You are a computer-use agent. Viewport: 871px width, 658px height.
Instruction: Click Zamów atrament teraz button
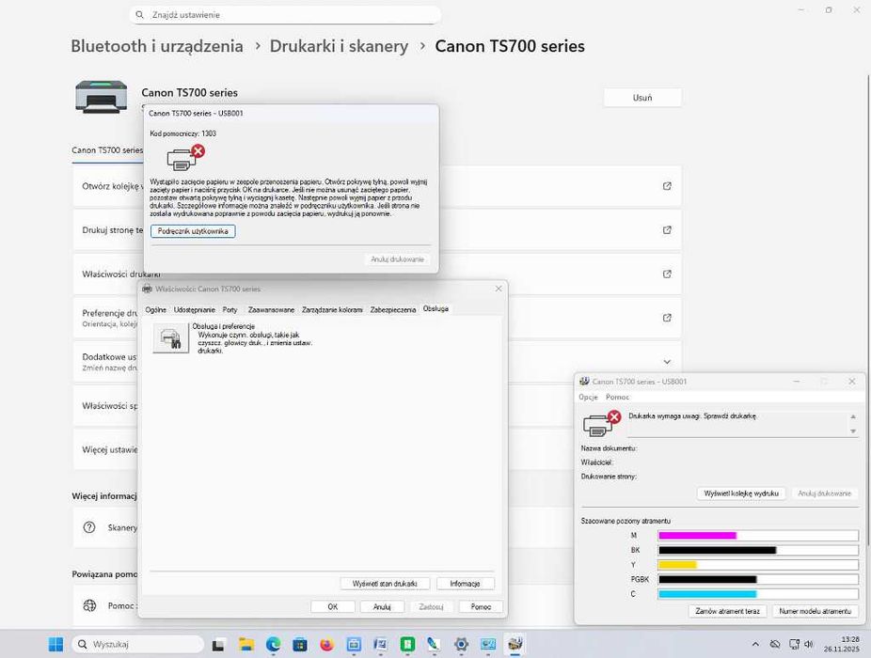coord(727,611)
